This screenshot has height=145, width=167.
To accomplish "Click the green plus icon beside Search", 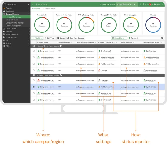I will point(129,38).
